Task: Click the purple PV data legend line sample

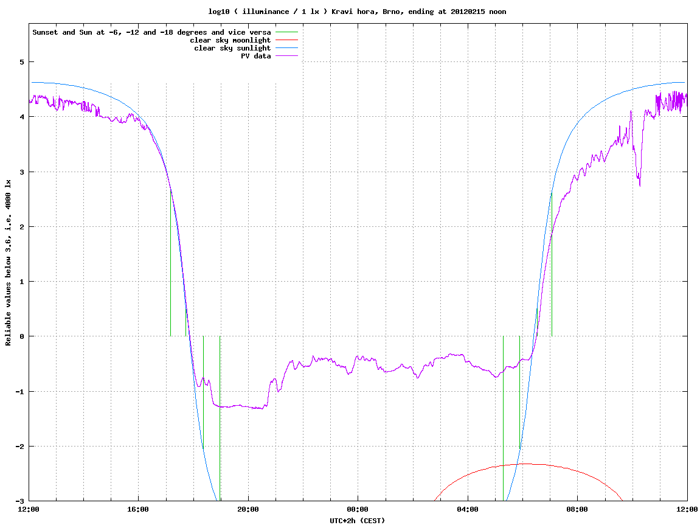Action: tap(286, 56)
